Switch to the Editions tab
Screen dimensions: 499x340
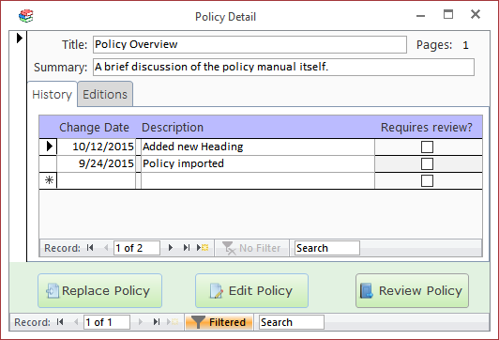coord(105,94)
